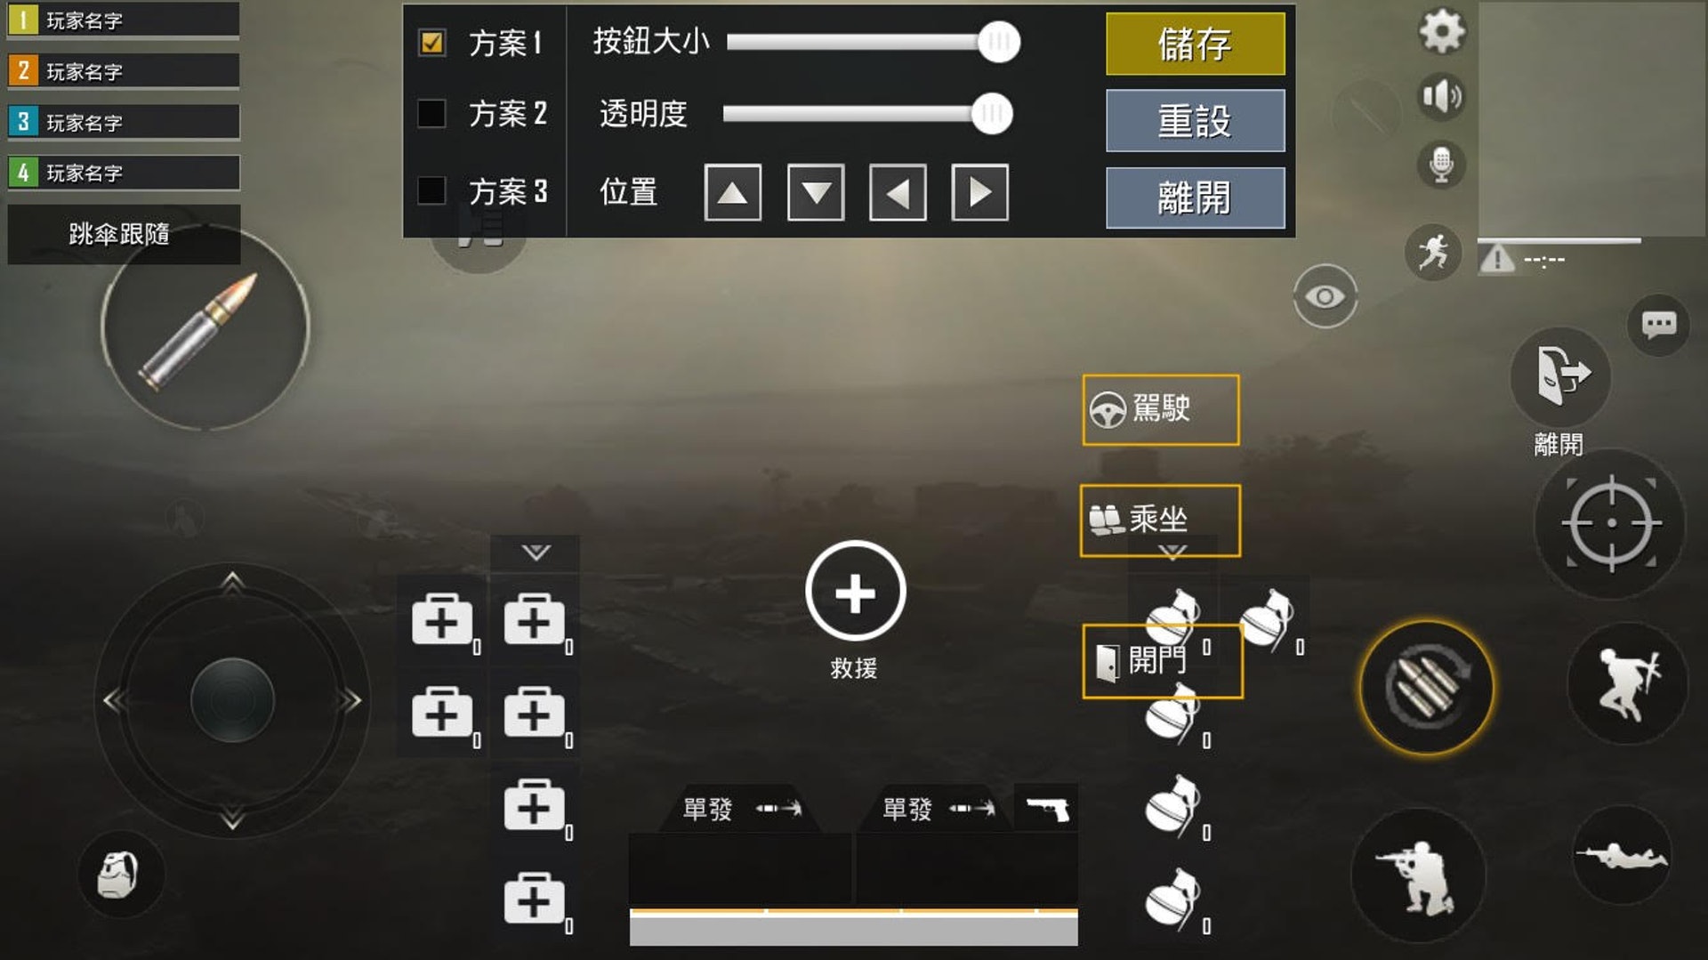
Task: Open the chat message bubble icon
Action: pyautogui.click(x=1659, y=325)
